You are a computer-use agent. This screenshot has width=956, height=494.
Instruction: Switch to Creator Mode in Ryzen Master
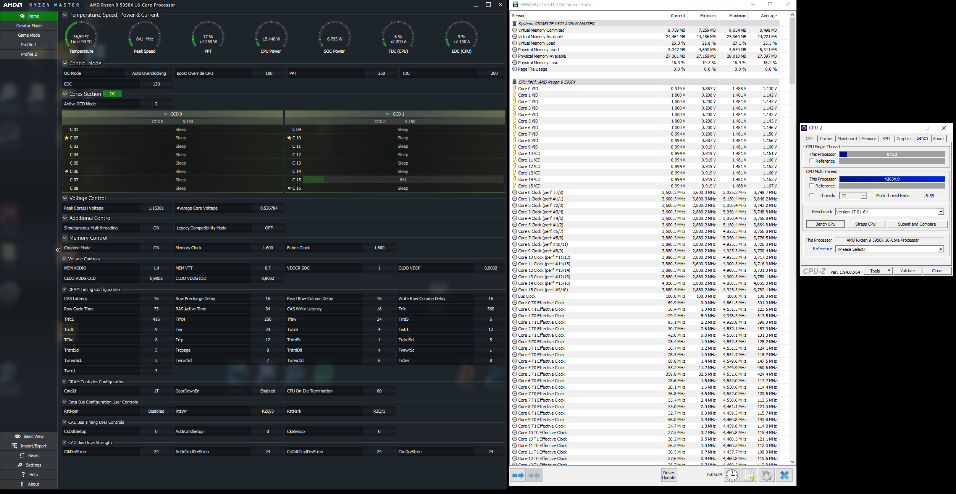[x=29, y=26]
